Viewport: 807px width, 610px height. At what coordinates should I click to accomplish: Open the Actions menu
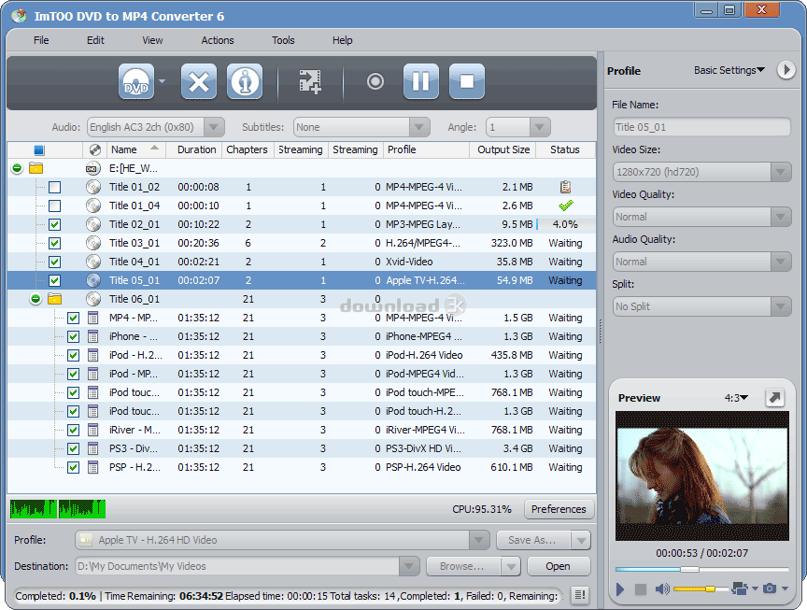[218, 40]
